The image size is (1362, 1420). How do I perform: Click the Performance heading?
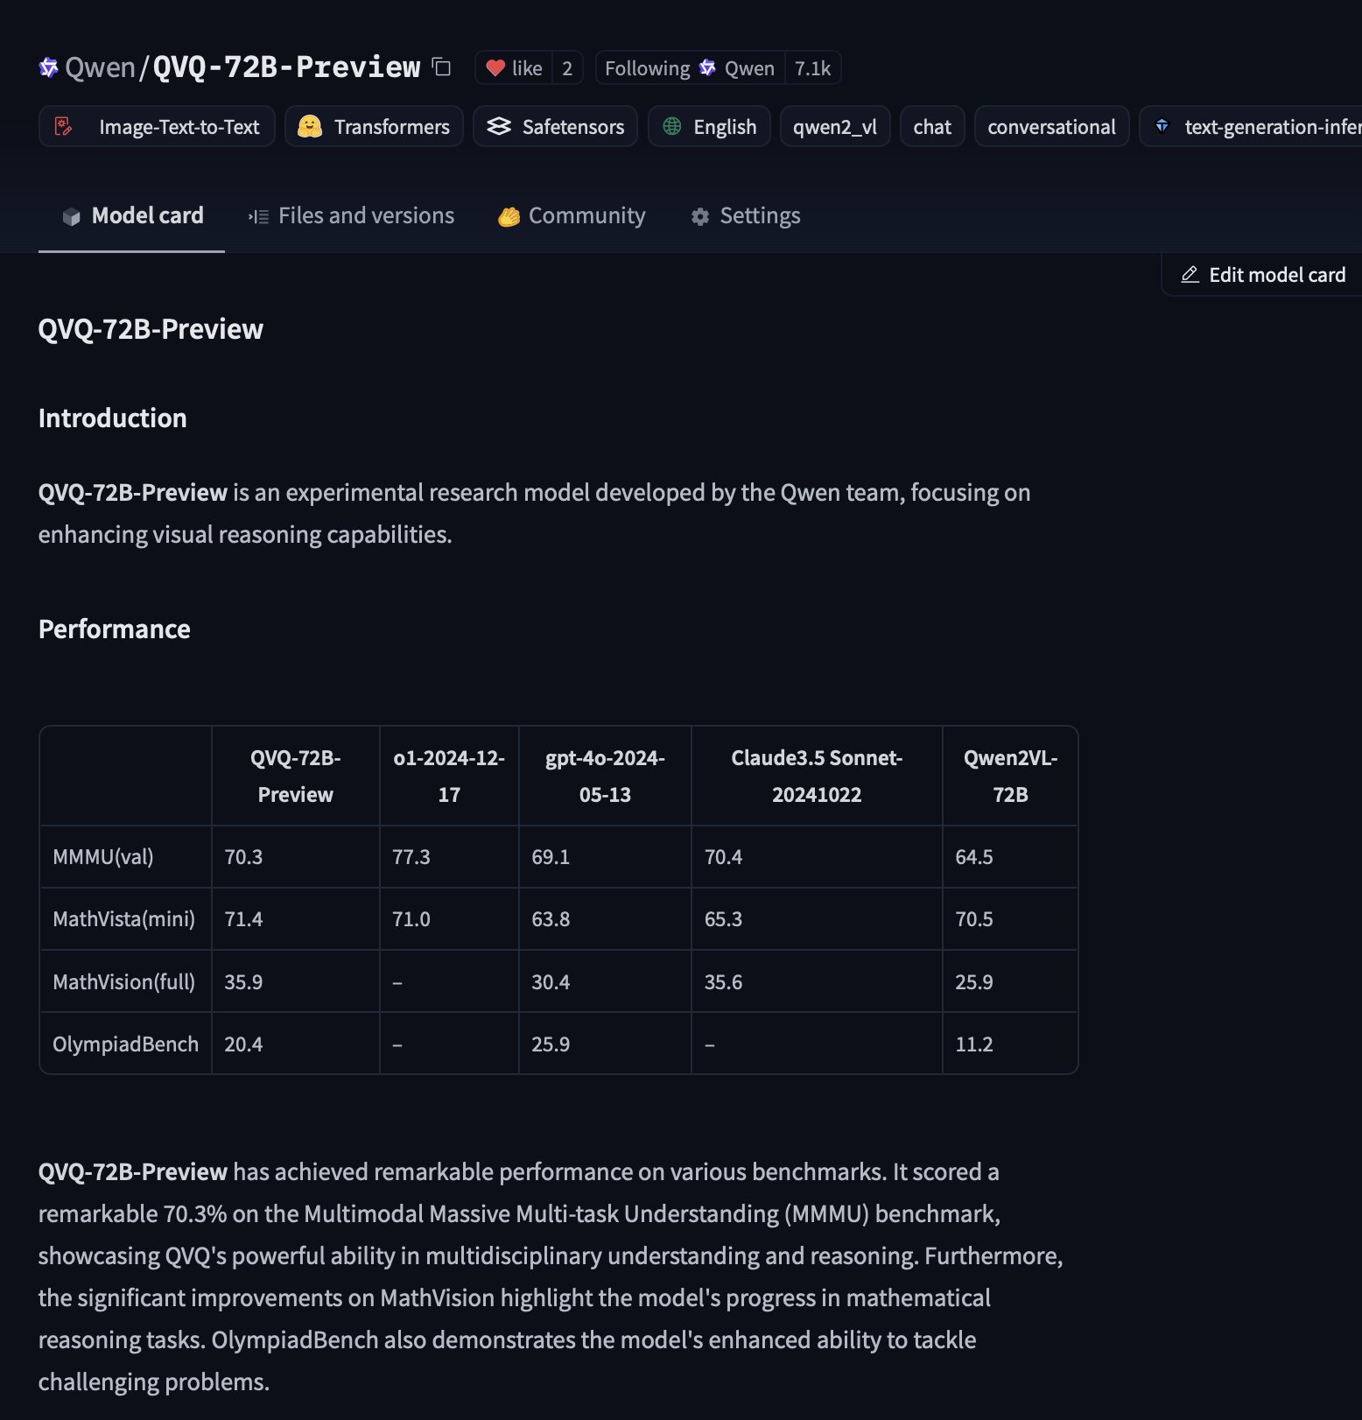(x=115, y=629)
